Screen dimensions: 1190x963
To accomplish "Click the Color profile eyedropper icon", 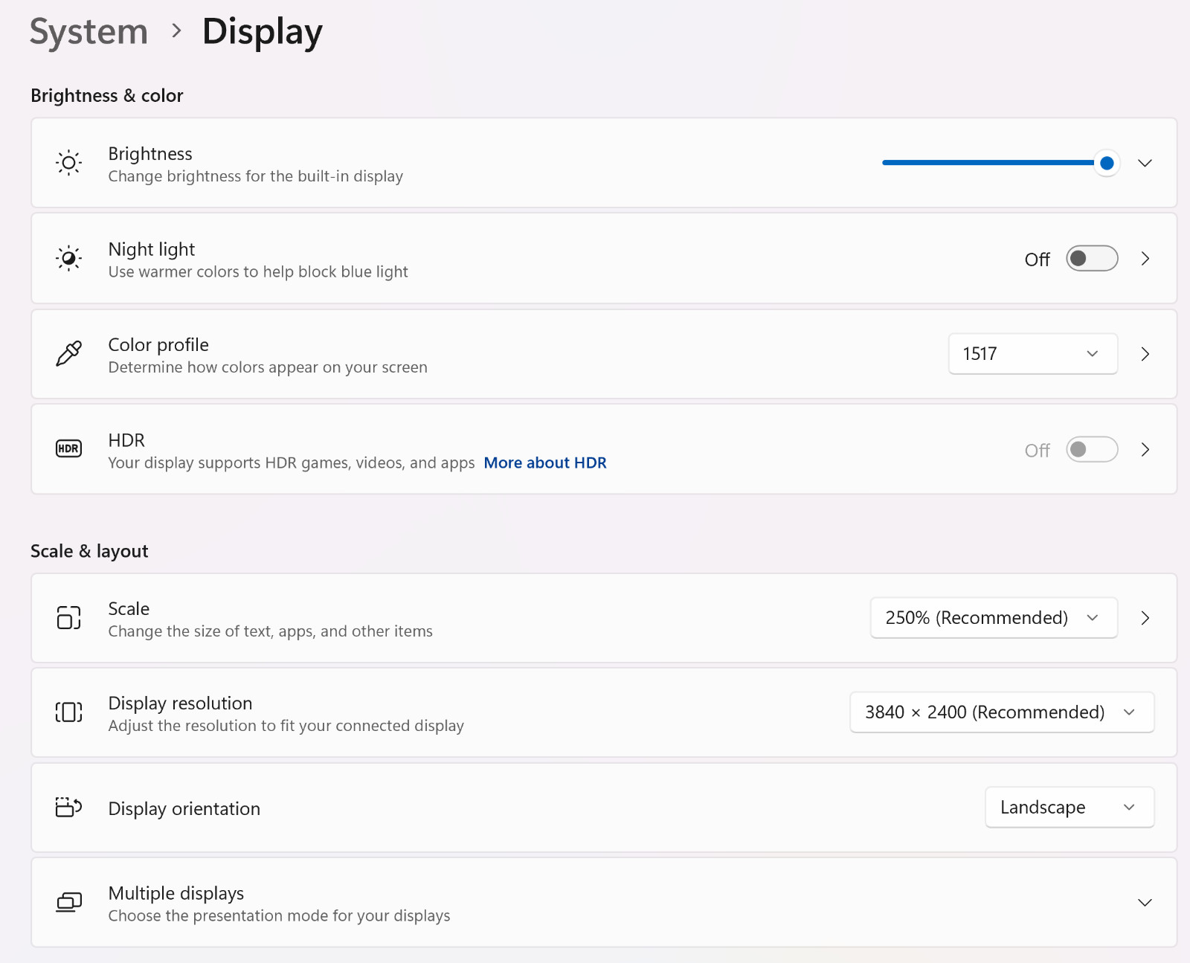I will 68,354.
